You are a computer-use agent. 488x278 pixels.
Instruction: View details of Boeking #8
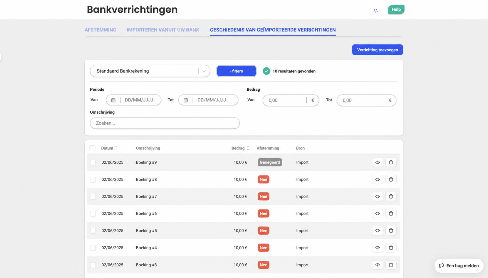(378, 179)
